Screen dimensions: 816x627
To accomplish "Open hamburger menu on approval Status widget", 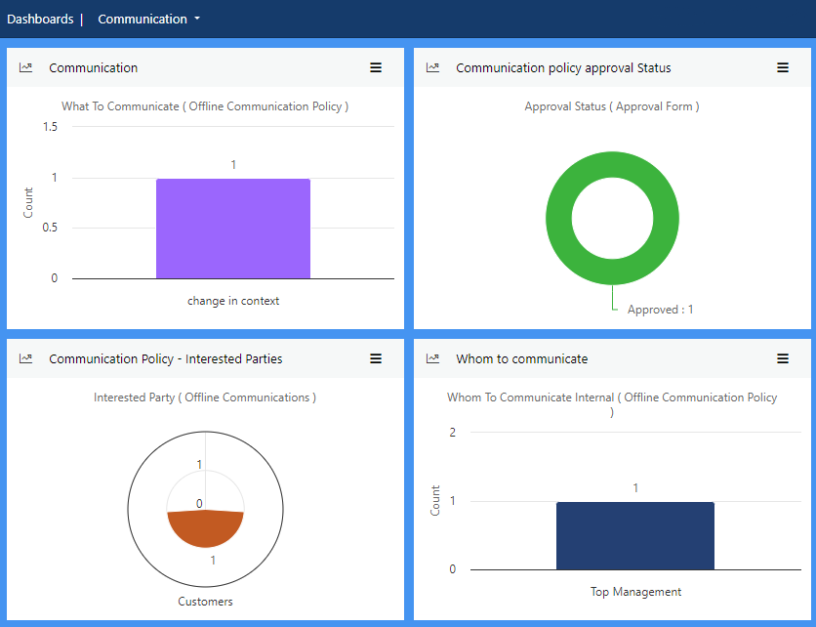I will pos(783,67).
